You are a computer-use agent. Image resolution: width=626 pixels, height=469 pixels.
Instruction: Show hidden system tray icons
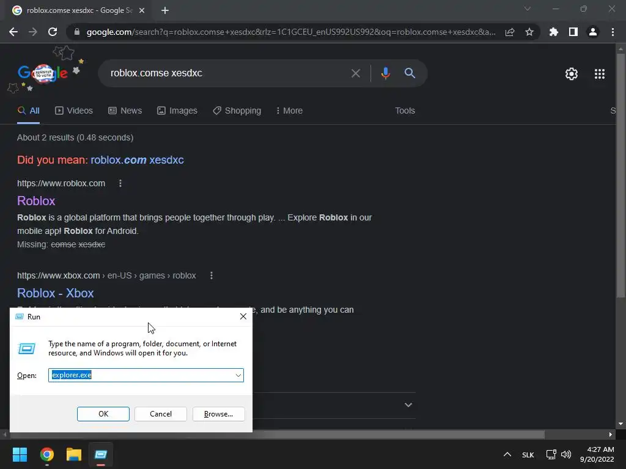[x=507, y=454]
